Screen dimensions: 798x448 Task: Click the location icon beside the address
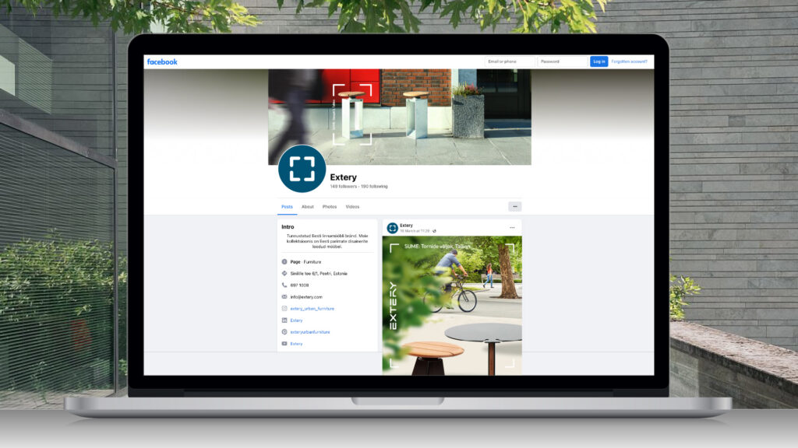tap(284, 274)
